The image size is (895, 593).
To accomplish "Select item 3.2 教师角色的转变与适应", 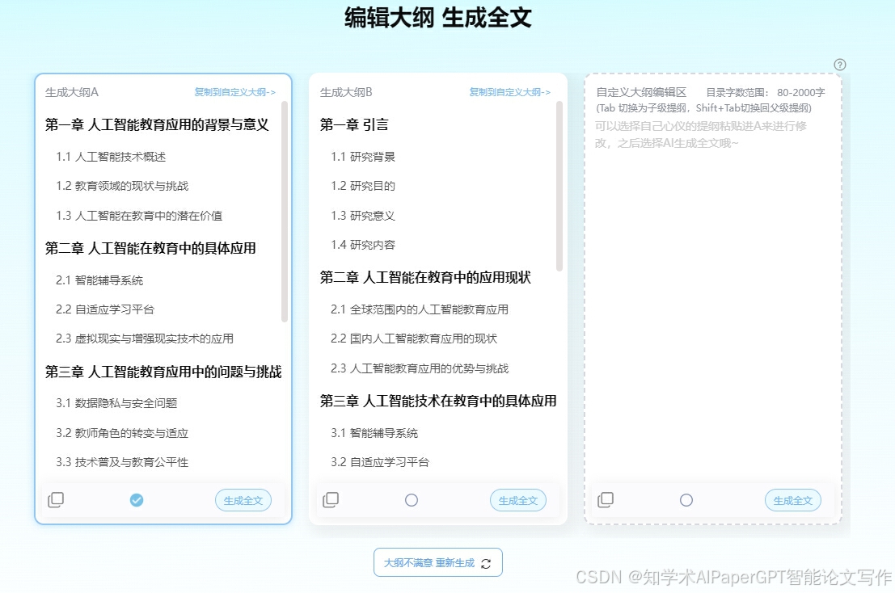I will coord(122,433).
